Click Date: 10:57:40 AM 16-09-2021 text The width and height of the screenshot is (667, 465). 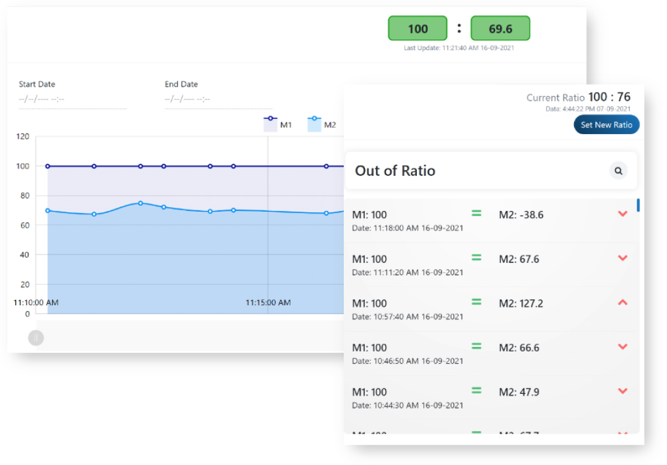[x=407, y=317]
